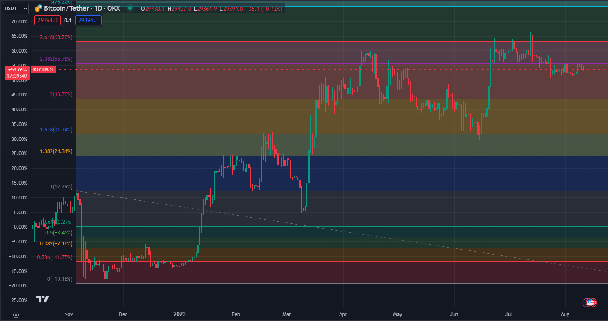The width and height of the screenshot is (608, 321).
Task: Click the green market status dot
Action: (x=130, y=8)
